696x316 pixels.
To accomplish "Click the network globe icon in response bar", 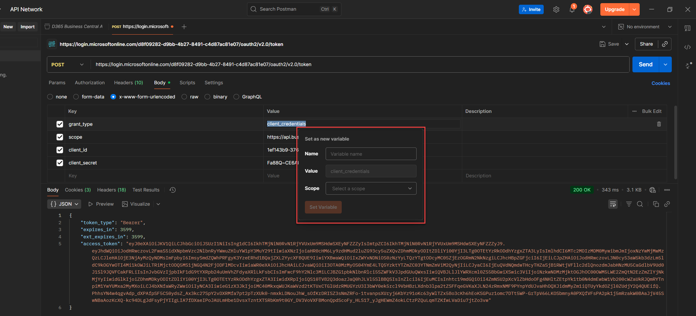I will click(x=653, y=190).
